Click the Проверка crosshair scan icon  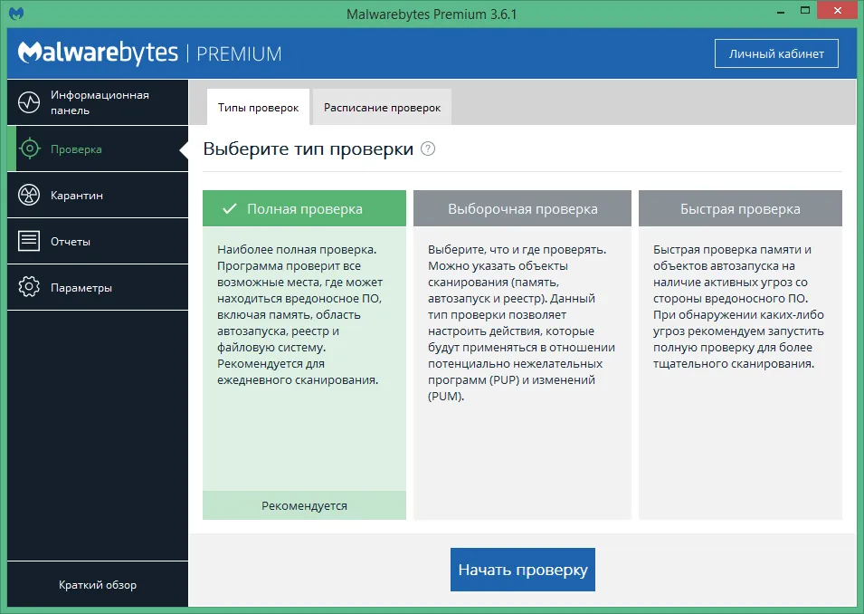(29, 149)
